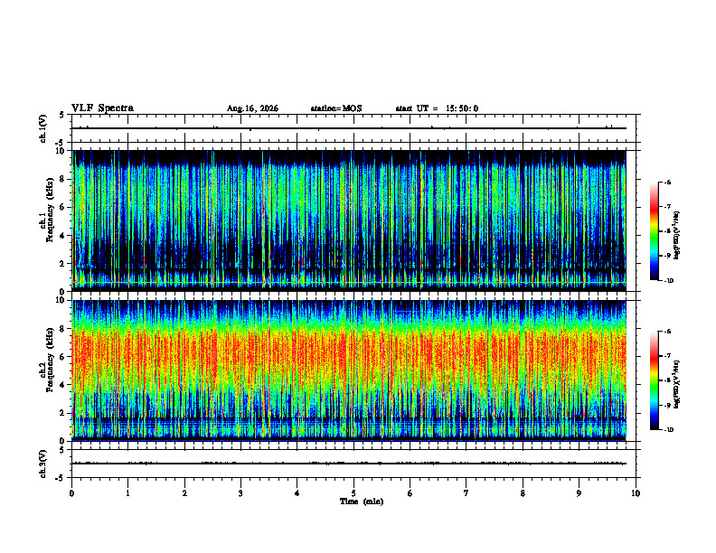Click the ch.2 spectrogram color scale bar
Image resolution: width=716 pixels, height=553 pixels.
(654, 380)
